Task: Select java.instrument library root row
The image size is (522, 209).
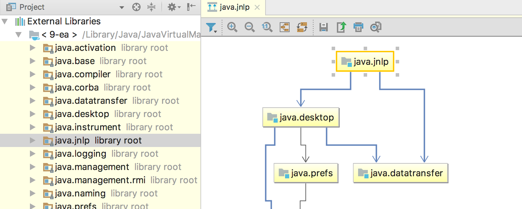Action: click(x=100, y=127)
